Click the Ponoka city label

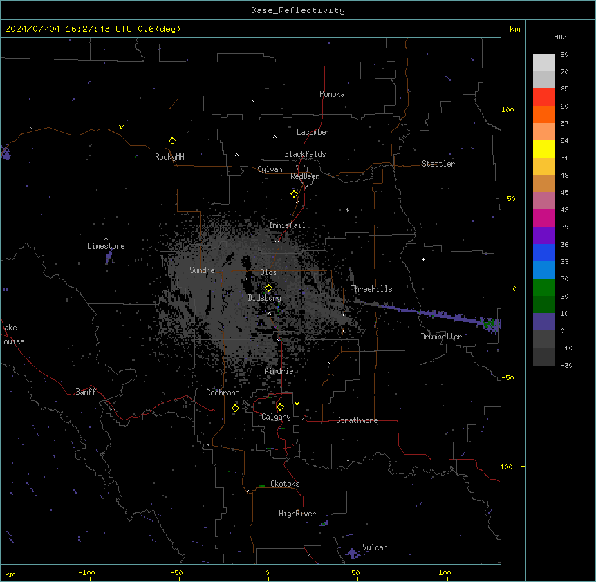[x=332, y=94]
